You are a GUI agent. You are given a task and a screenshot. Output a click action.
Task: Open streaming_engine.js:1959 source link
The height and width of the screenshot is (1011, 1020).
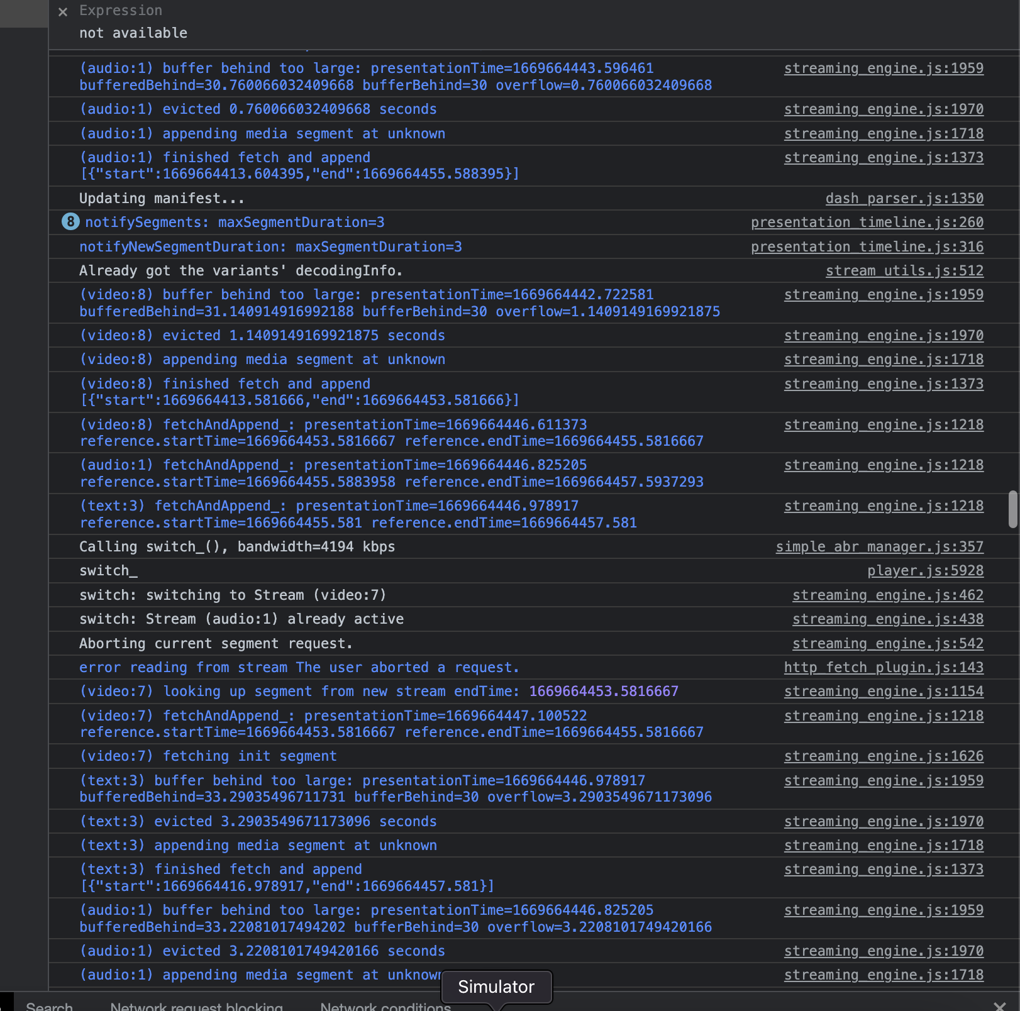coord(883,68)
